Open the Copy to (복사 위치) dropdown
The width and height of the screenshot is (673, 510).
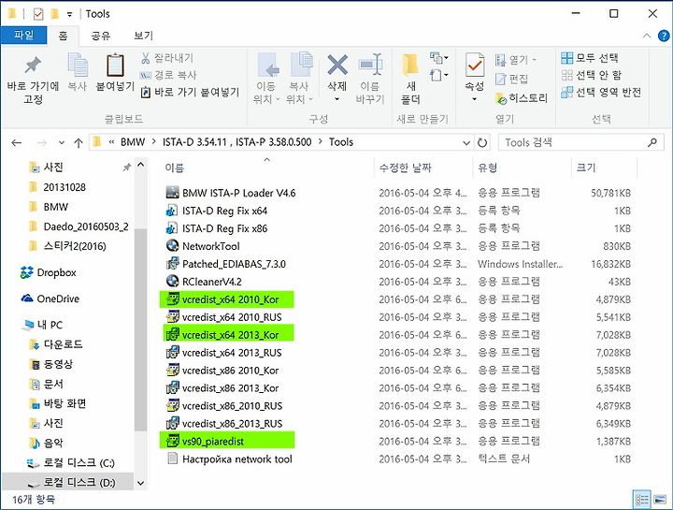[x=299, y=79]
